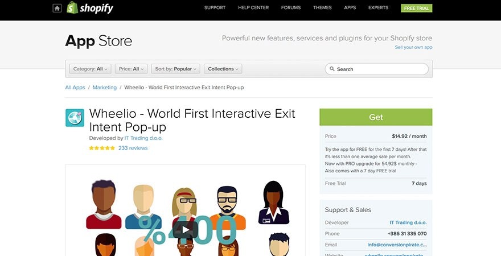The image size is (501, 256).
Task: Open the info@conversionpirate email link
Action: [397, 245]
